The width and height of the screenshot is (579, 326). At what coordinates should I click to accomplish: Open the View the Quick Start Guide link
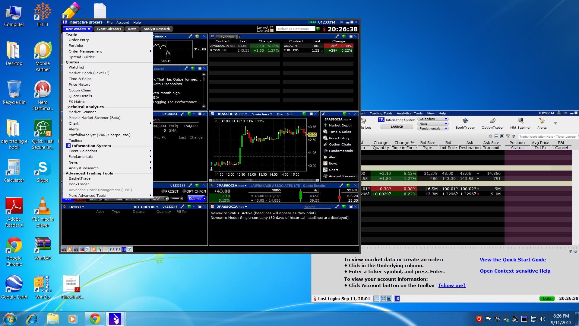512,260
